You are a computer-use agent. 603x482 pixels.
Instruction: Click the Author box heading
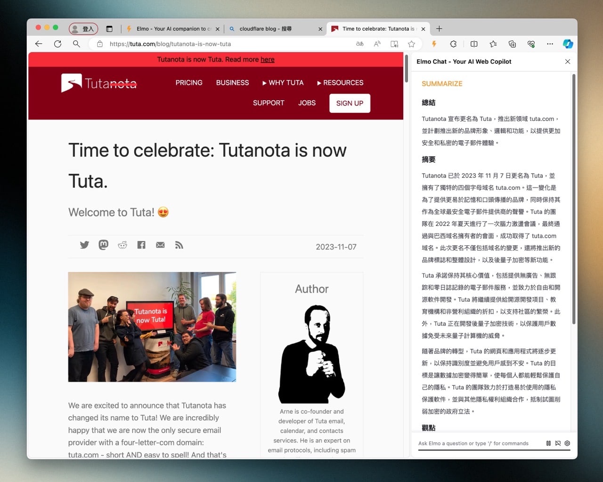click(312, 289)
